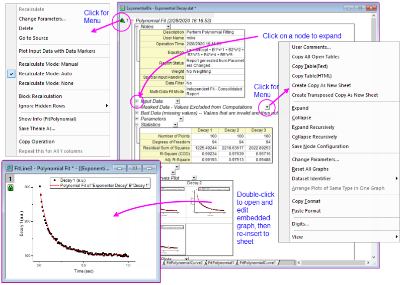Open the Statistics section dropdown arrow
The image size is (402, 285).
175,125
